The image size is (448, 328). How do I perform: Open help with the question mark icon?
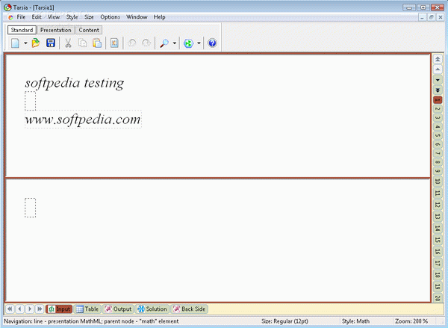pyautogui.click(x=212, y=43)
